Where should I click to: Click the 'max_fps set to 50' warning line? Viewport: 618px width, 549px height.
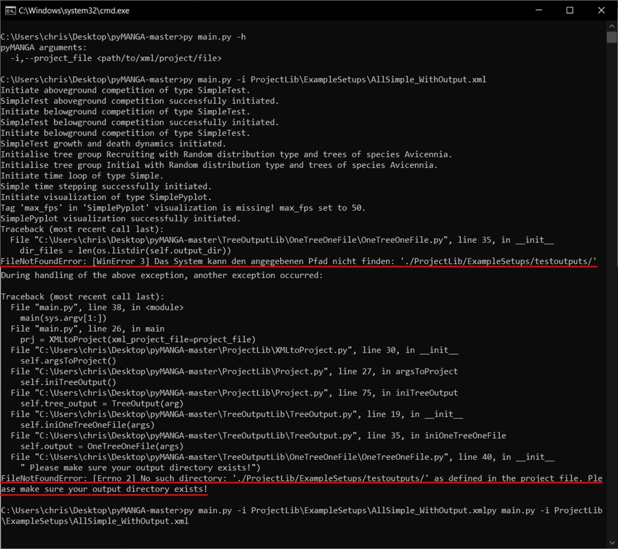click(183, 208)
